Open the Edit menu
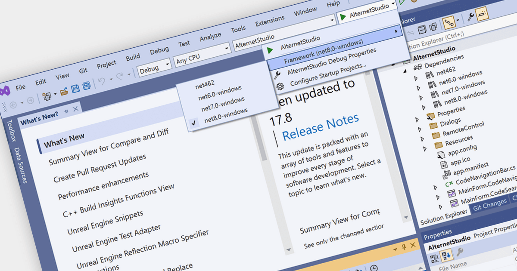The width and height of the screenshot is (517, 271). (40, 81)
